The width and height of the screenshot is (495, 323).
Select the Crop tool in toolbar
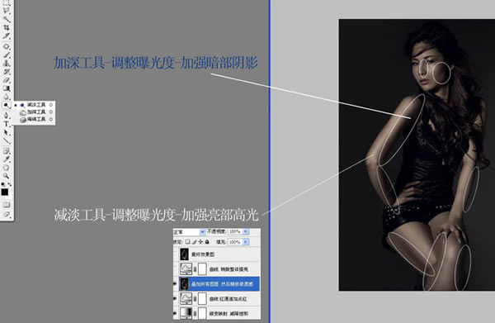(x=6, y=27)
